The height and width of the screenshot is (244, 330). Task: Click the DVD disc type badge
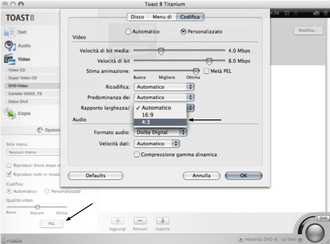coord(324,218)
